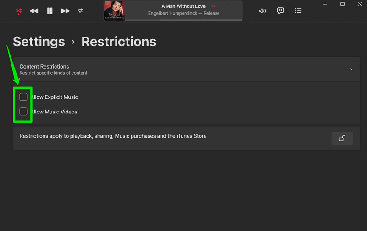Skip back to previous track

point(34,11)
